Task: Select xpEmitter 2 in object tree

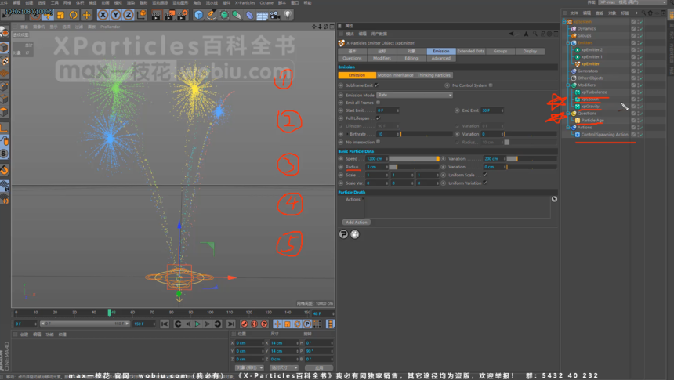Action: [592, 50]
